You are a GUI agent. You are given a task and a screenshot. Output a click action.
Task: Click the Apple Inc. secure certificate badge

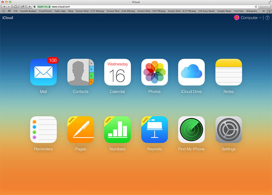coord(44,6)
